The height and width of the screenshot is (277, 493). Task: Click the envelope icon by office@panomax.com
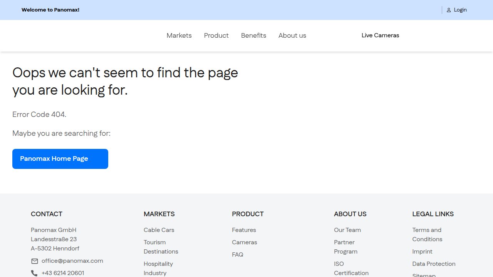point(35,261)
